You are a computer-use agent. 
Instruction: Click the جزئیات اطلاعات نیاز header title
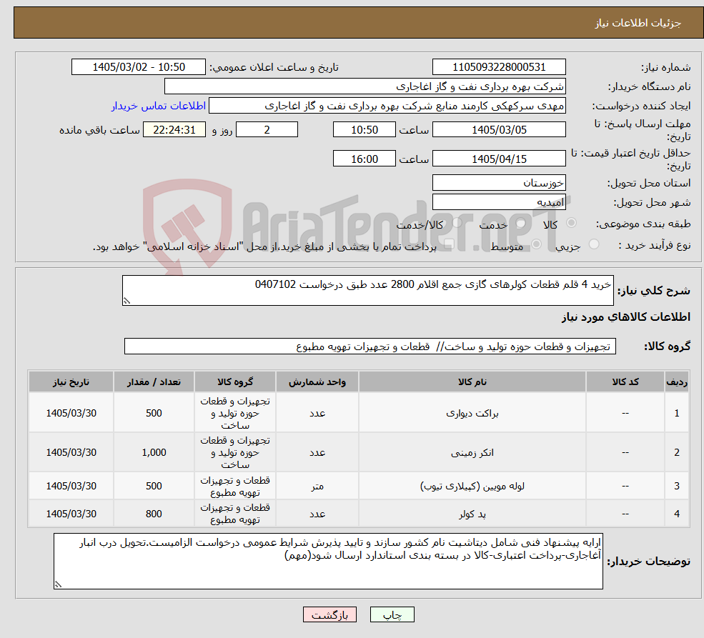[x=638, y=23]
